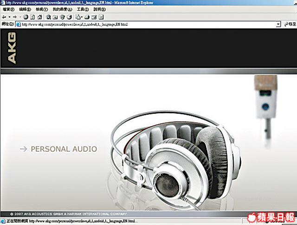Screen dimensions: 297x225
Task: Click the 網址(D) address label
Action: click(x=7, y=24)
